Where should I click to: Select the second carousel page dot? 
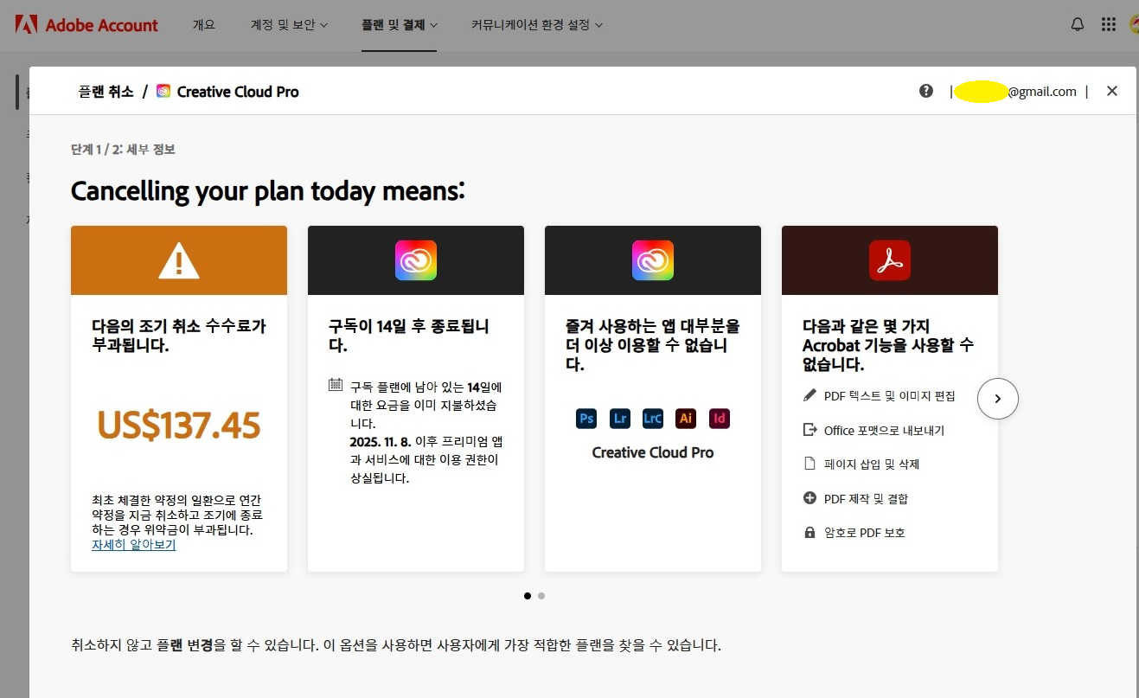click(x=541, y=595)
